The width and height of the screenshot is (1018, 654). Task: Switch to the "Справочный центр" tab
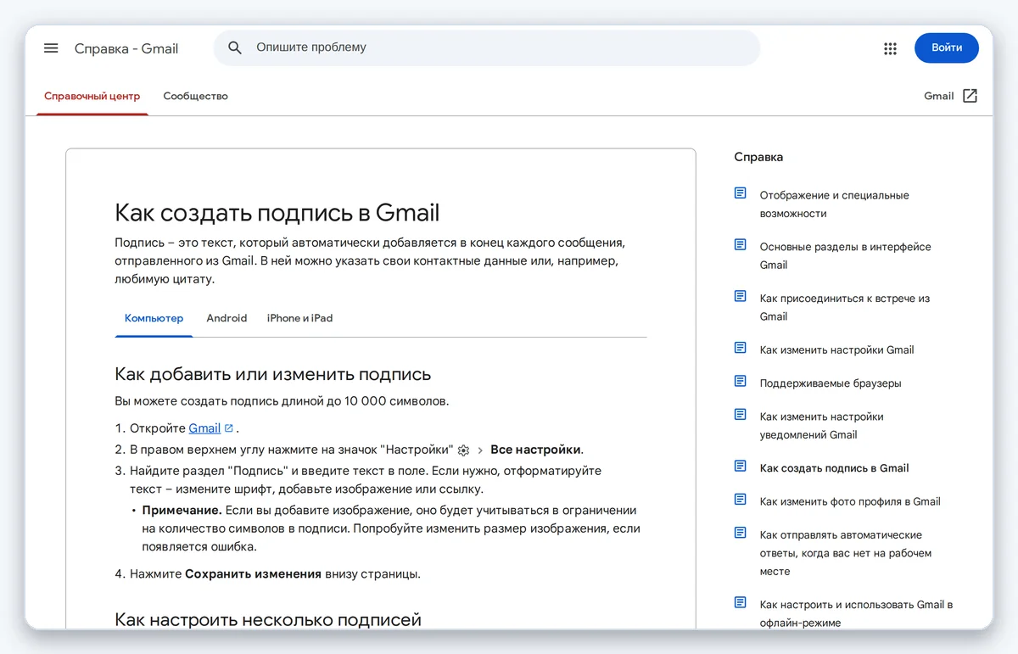[x=92, y=96]
